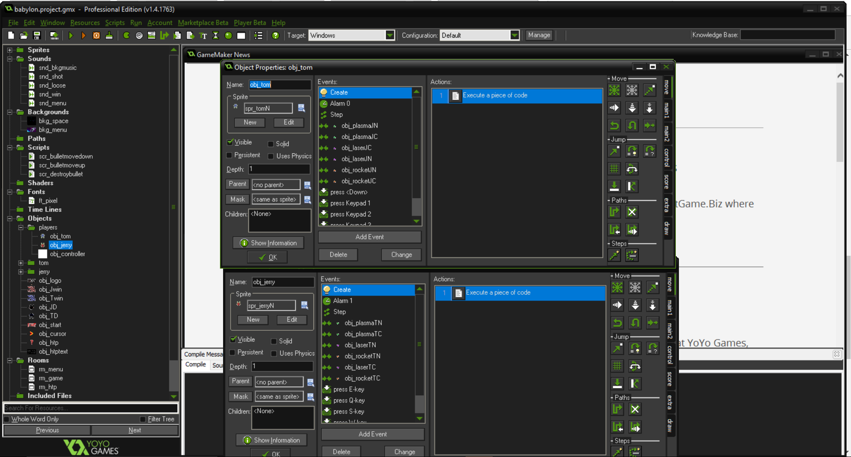This screenshot has height=457, width=851.
Task: Enable the Persistent checkbox for obj_tom
Action: click(229, 155)
